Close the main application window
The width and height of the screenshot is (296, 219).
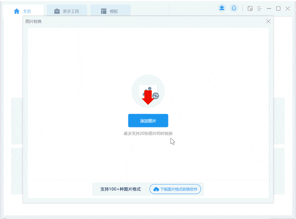(x=287, y=8)
